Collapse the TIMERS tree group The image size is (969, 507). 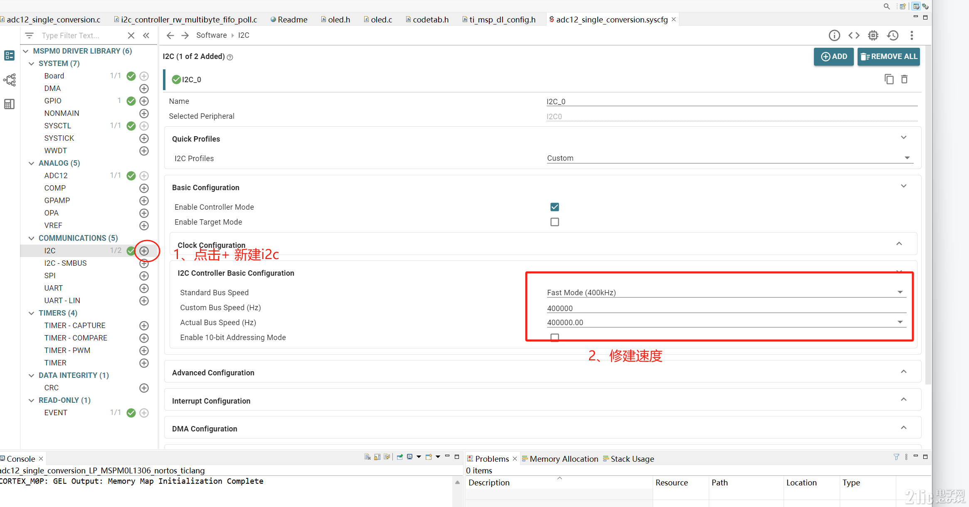click(31, 313)
